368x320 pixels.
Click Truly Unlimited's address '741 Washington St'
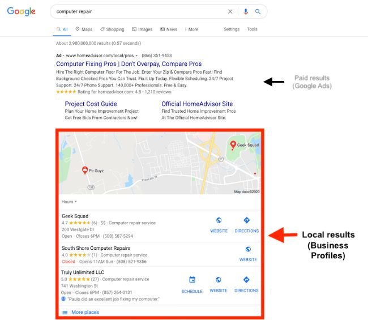point(79,286)
